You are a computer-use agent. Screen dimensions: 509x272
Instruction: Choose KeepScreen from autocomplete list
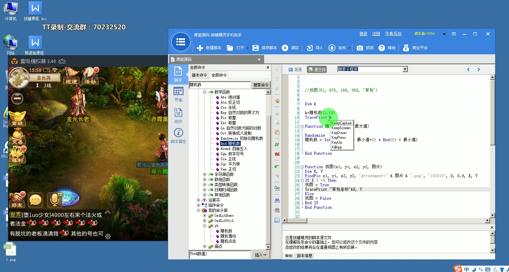[341, 128]
